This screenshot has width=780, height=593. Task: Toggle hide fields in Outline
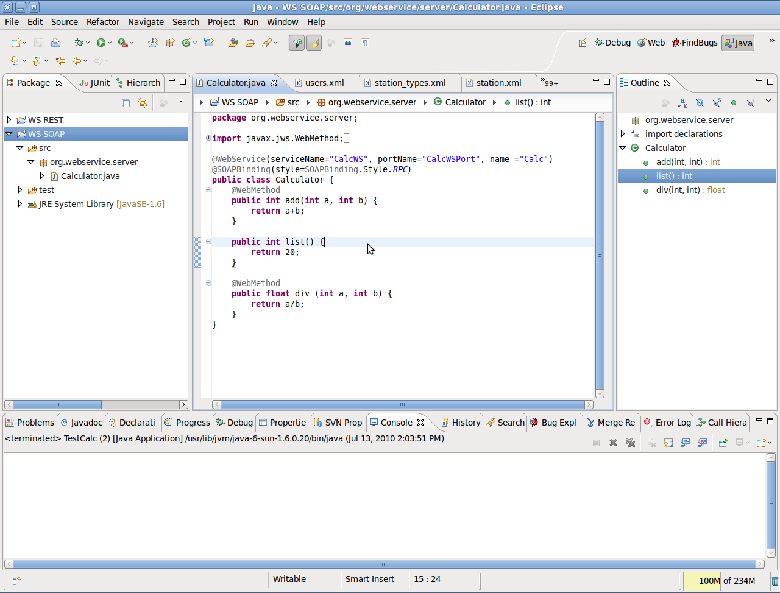pyautogui.click(x=700, y=103)
